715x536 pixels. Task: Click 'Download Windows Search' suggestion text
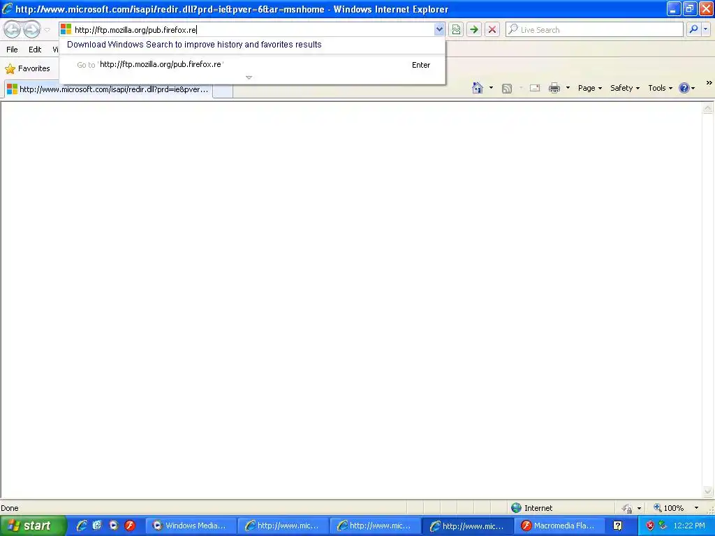194,44
